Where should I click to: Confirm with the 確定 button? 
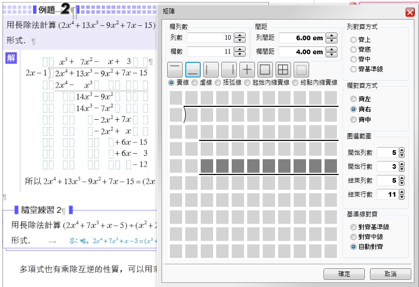[344, 274]
